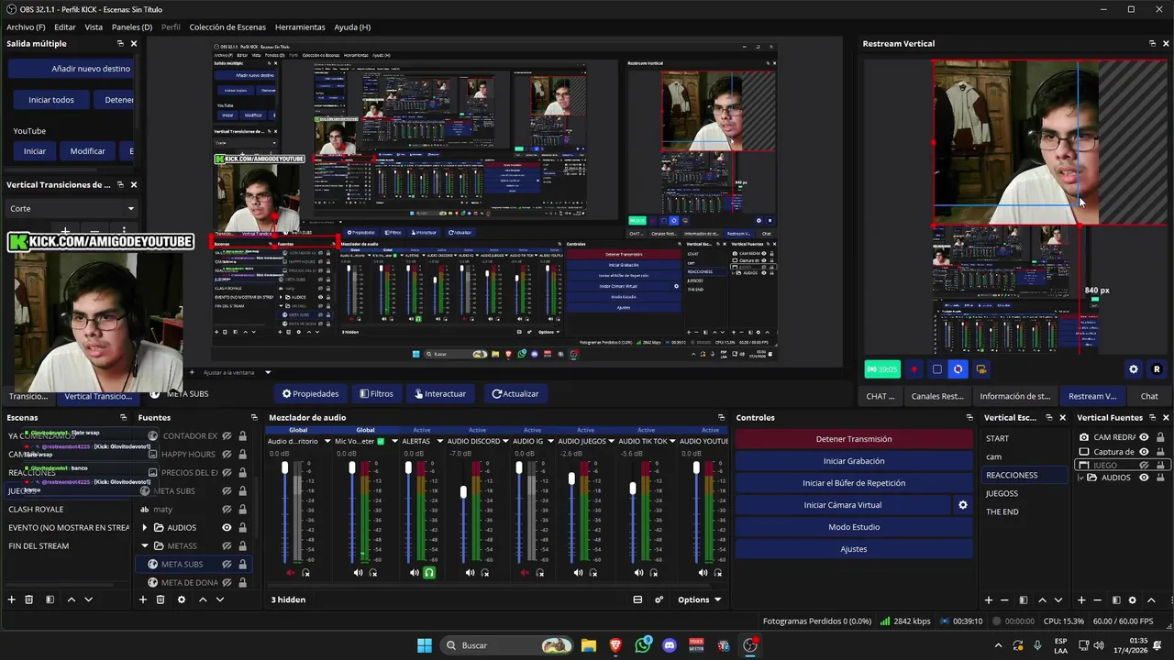Unmute the Audio del escritorio channel

pyautogui.click(x=291, y=573)
